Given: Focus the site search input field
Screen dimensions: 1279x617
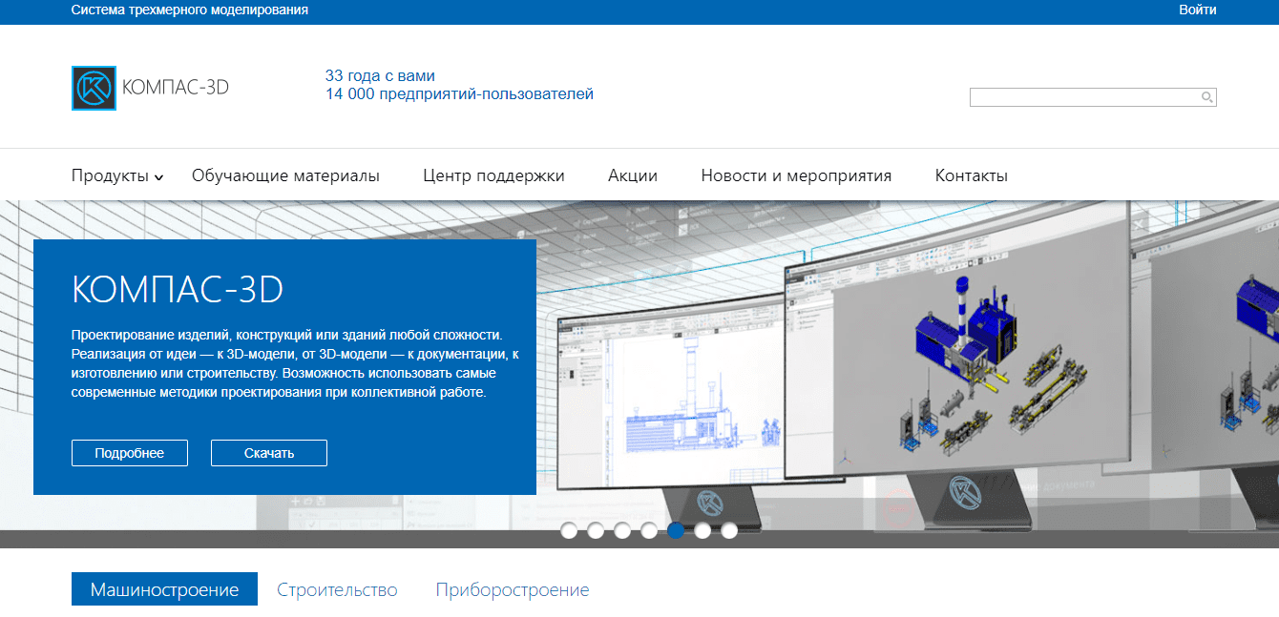Looking at the screenshot, I should click(1093, 97).
